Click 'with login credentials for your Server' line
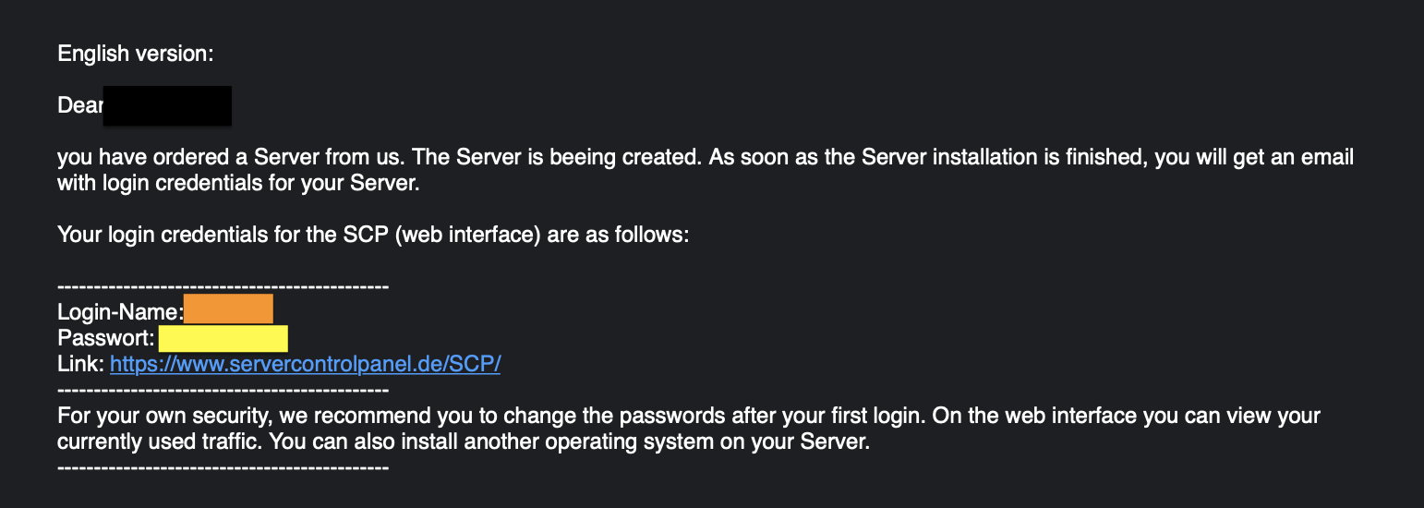Screen dimensions: 1424x508 (x=238, y=183)
